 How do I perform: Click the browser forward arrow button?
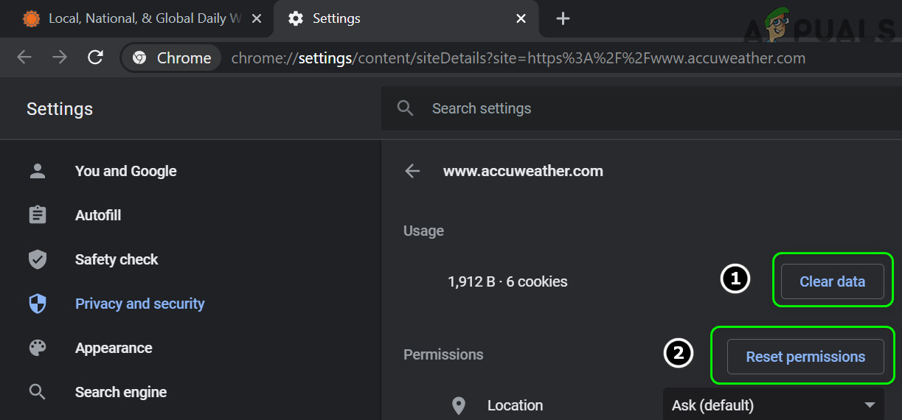tap(60, 57)
